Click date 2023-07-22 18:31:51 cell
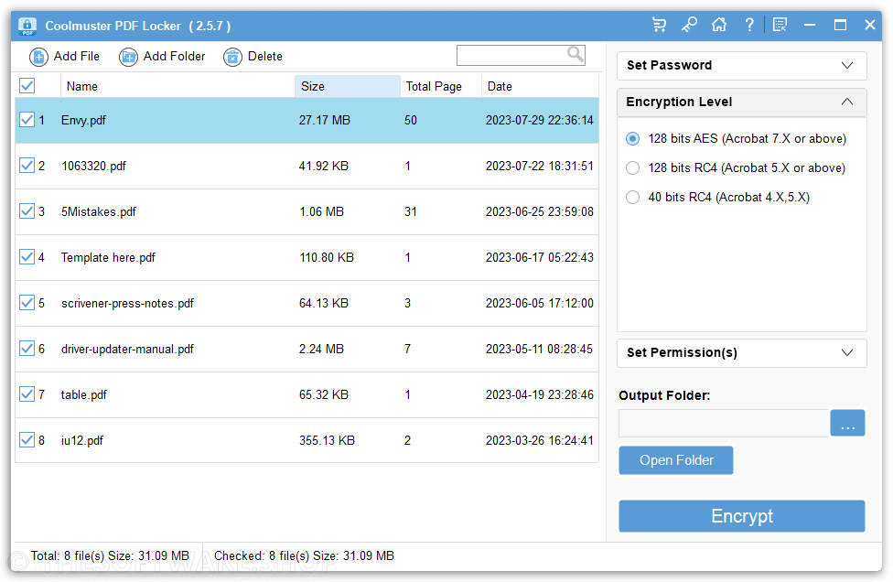This screenshot has width=893, height=582. pyautogui.click(x=539, y=166)
